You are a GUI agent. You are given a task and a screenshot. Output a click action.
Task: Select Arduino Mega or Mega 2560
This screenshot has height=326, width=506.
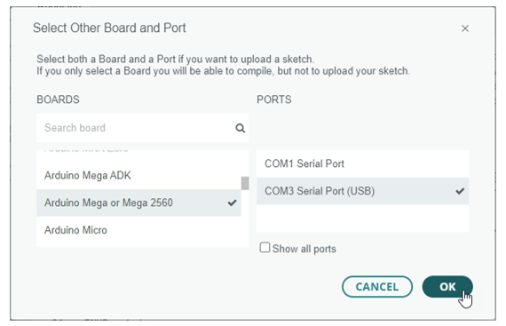[x=138, y=203]
